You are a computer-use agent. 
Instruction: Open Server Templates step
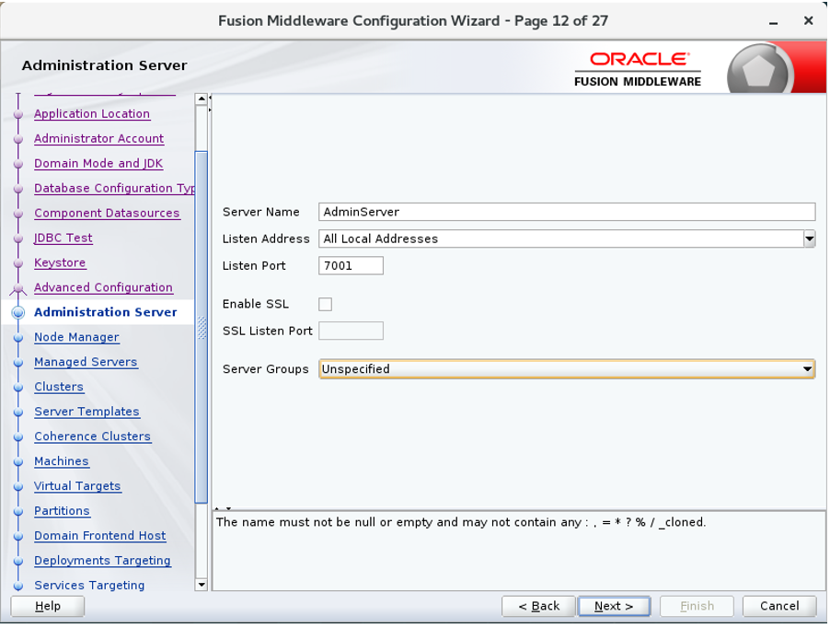point(86,412)
